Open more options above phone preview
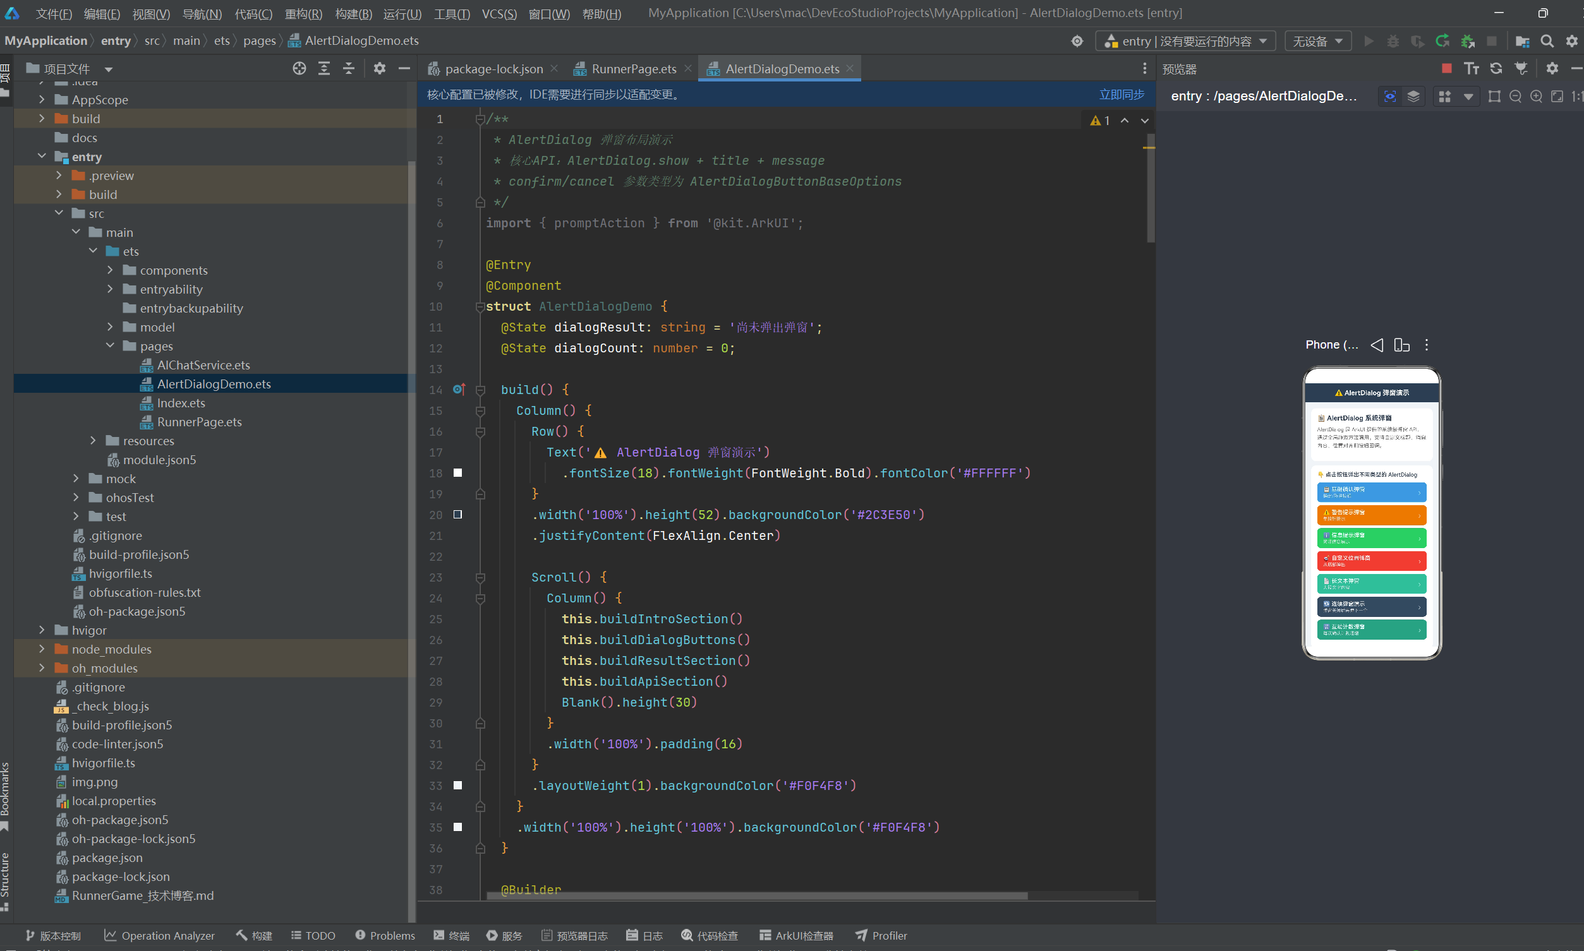 (x=1426, y=345)
